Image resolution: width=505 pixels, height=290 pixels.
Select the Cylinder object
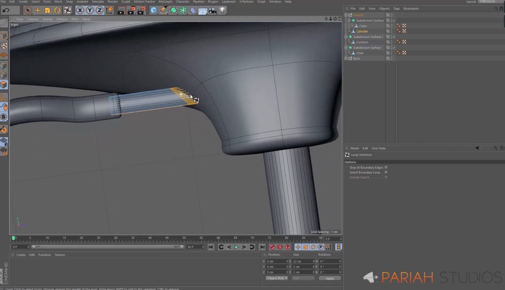[362, 31]
